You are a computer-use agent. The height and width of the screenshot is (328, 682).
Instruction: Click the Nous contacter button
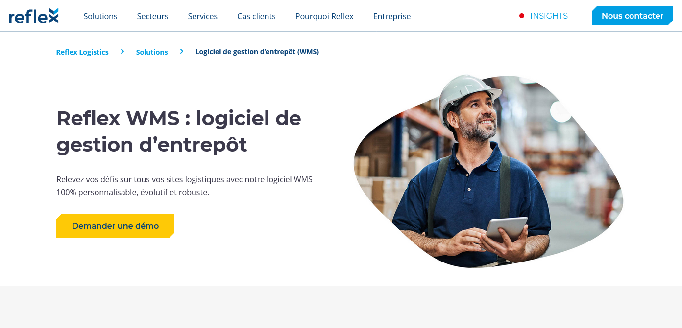coord(633,16)
